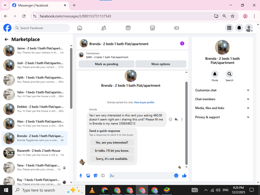
Task: Open a new Chrome tab
Action: [74, 5]
